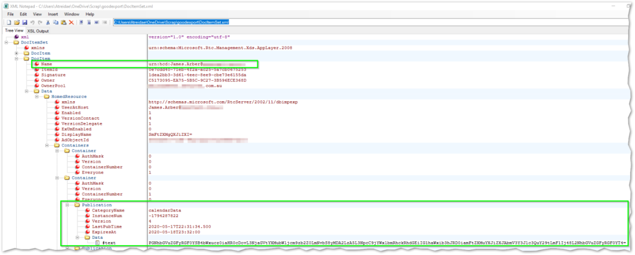635x255 pixels.
Task: Click the HomedResource folder icon
Action: pyautogui.click(x=47, y=97)
